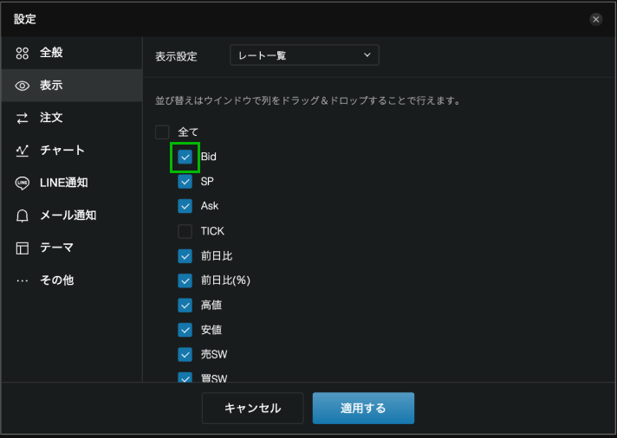Uncheck the 高値 column checkbox

pyautogui.click(x=185, y=305)
